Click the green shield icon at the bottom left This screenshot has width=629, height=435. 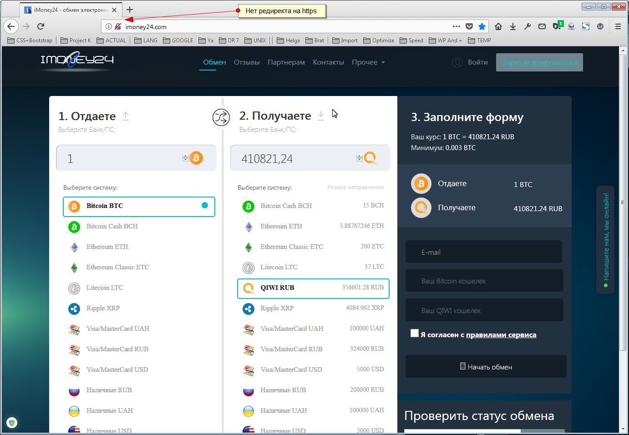[x=12, y=423]
